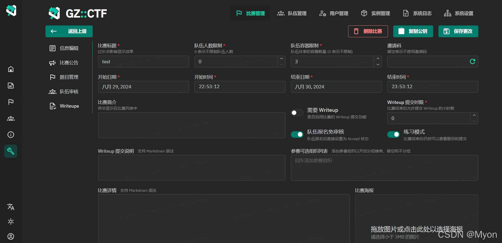Open the posts document icon in sidebar
The width and height of the screenshot is (502, 243).
(x=11, y=86)
